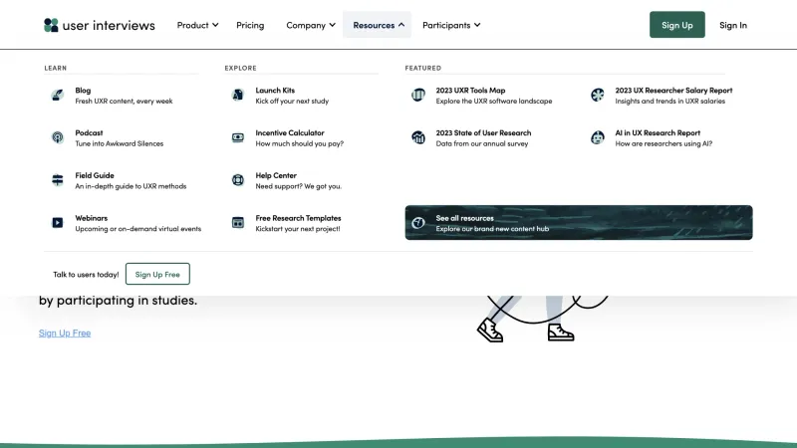
Task: Open Incentive Calculator entry
Action: [302, 138]
